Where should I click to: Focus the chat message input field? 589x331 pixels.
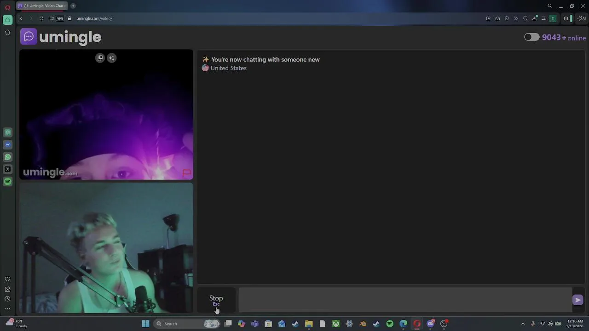[x=405, y=300]
